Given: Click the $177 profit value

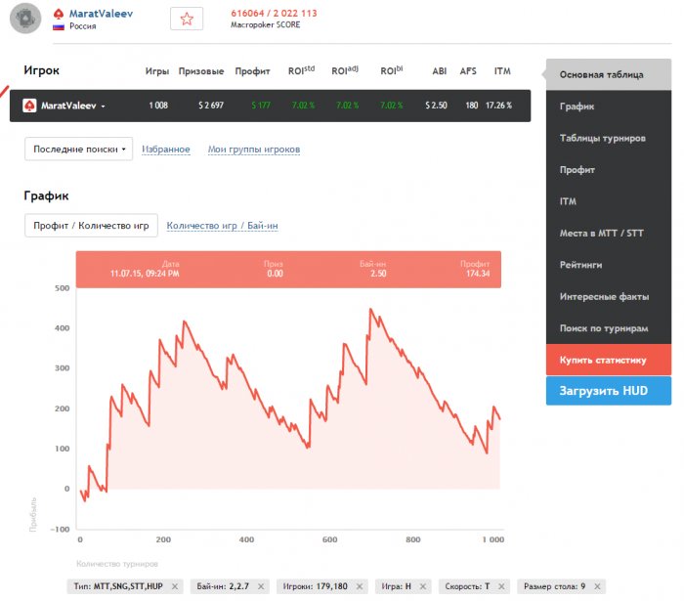Looking at the screenshot, I should click(261, 106).
